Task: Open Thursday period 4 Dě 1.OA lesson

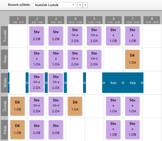Action: pos(75,106)
